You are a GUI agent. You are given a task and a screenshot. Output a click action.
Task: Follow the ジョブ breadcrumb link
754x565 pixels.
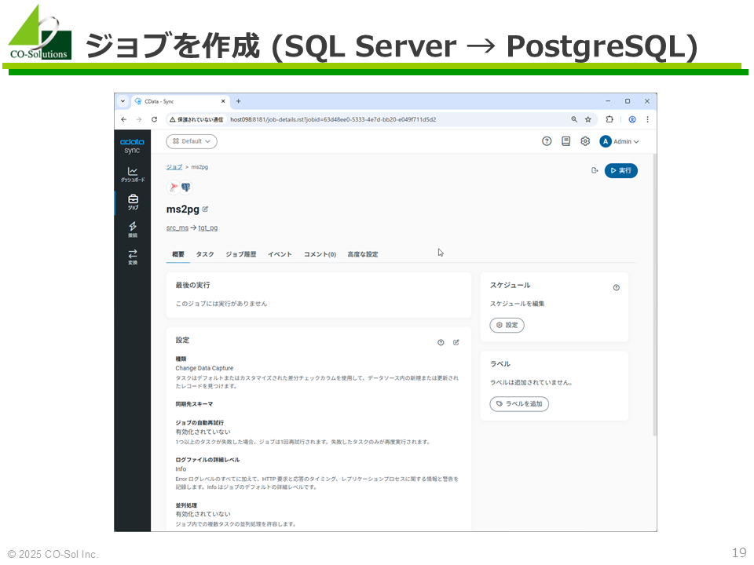click(x=174, y=167)
